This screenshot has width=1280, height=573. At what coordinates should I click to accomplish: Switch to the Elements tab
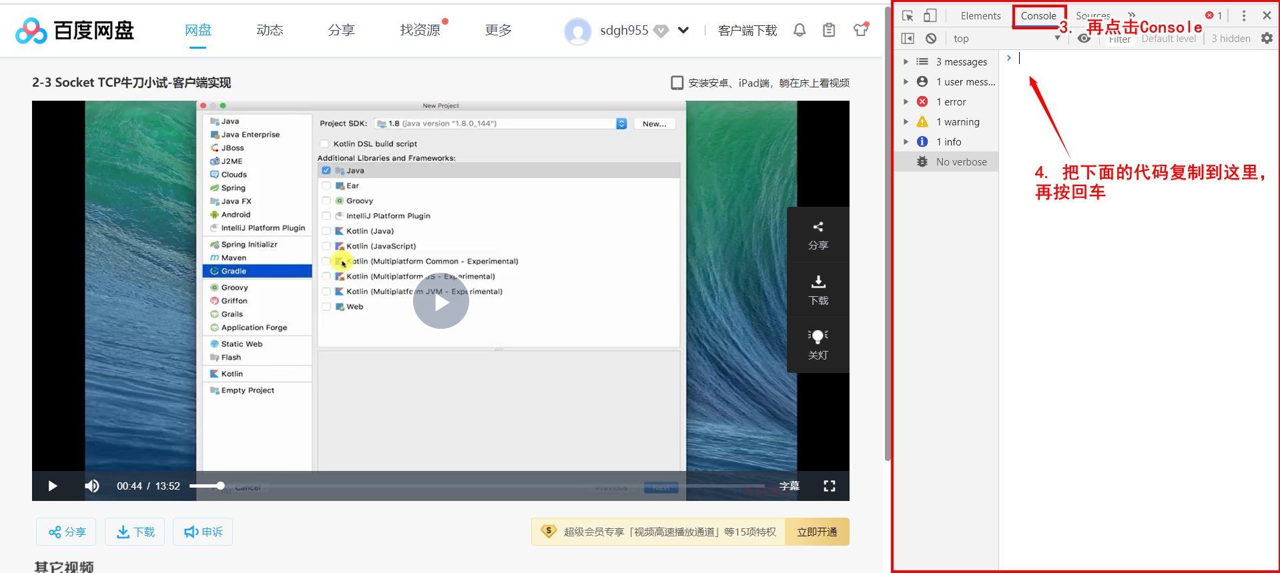pos(980,15)
